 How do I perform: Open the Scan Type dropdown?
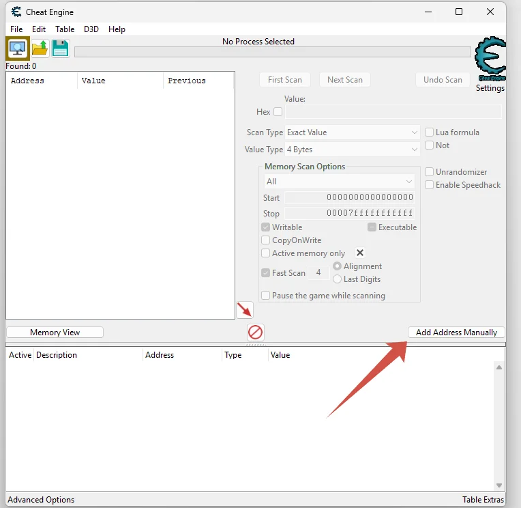[x=353, y=132]
